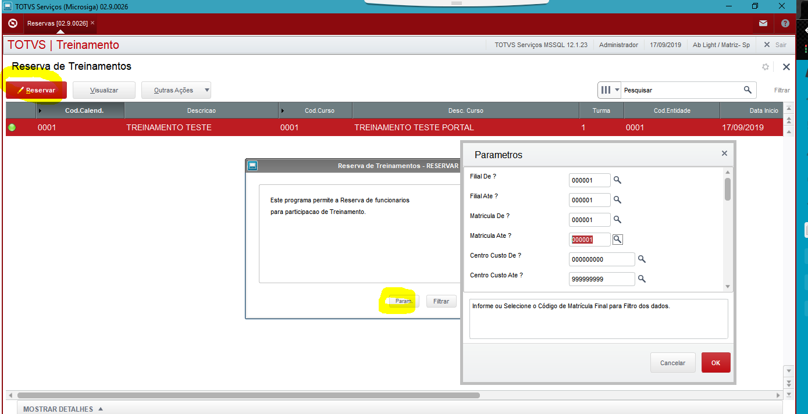Click the search magnifier in Pesquisar field

click(748, 90)
